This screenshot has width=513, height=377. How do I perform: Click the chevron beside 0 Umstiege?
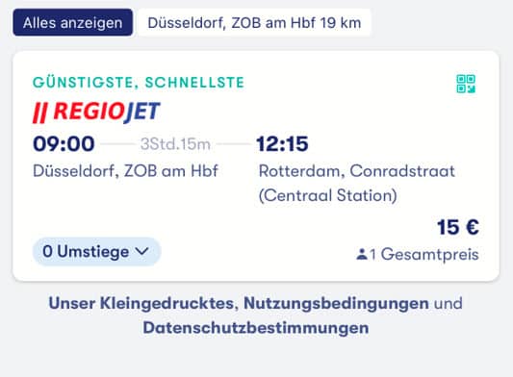(142, 251)
